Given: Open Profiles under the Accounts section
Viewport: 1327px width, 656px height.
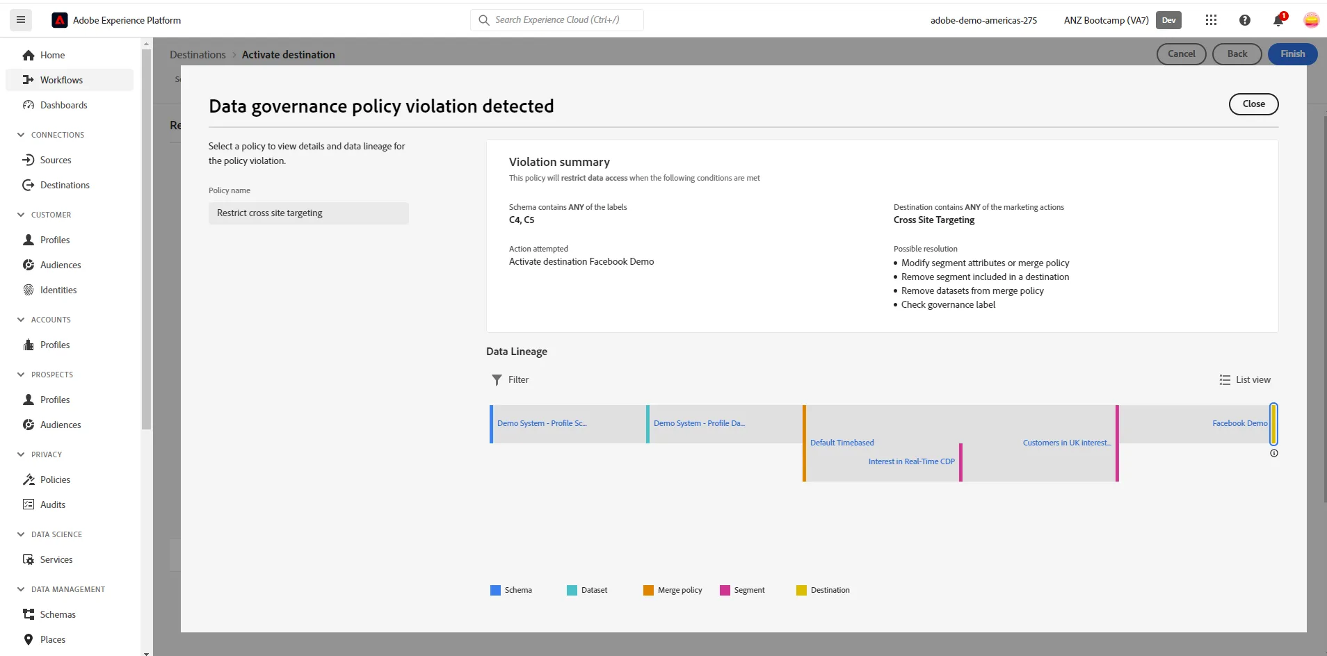Looking at the screenshot, I should point(70,345).
